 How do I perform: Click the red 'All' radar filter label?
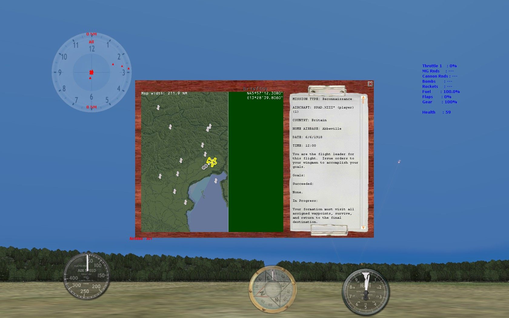pos(91,42)
